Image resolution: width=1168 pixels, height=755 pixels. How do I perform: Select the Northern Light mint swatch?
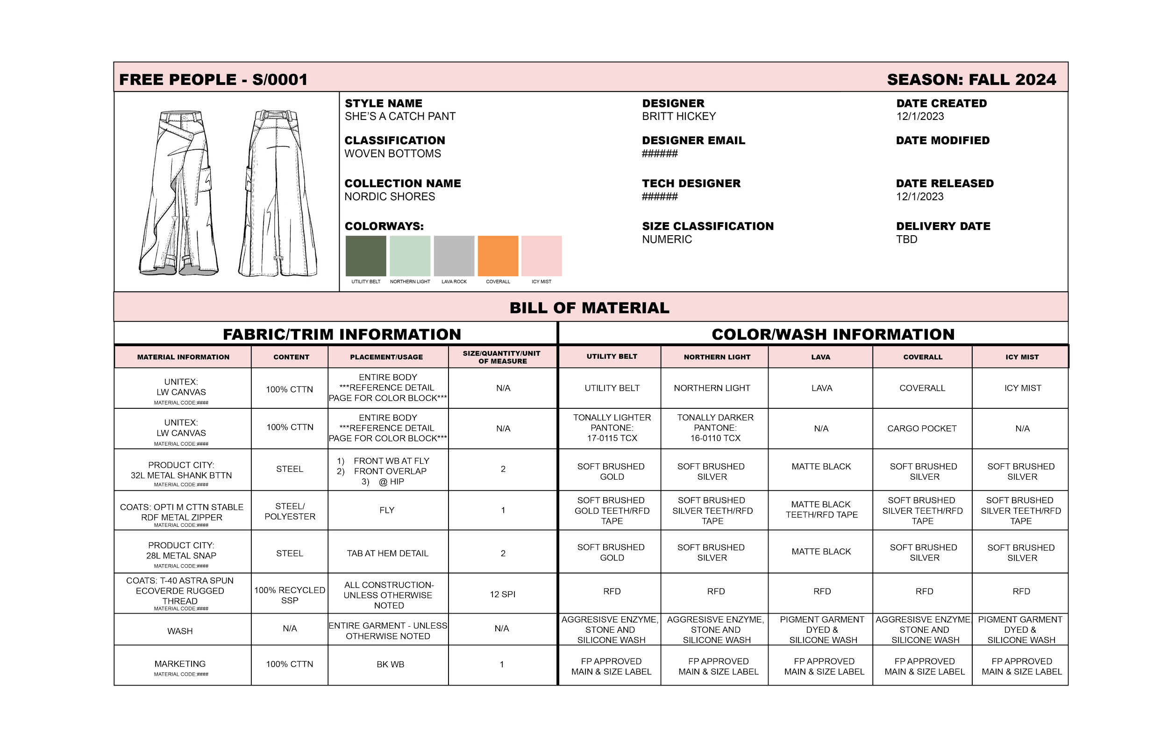coord(410,256)
